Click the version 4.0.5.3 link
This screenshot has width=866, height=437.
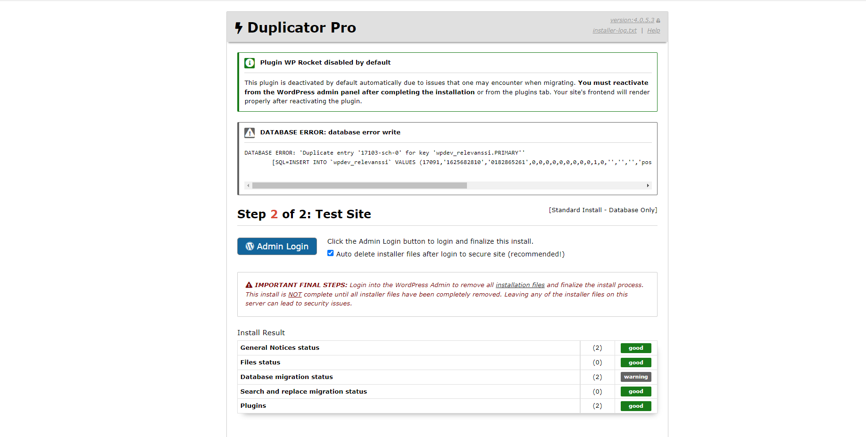[632, 20]
